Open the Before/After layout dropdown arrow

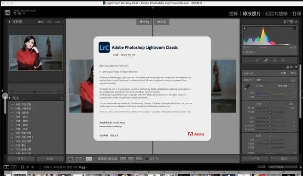pyautogui.click(x=94, y=159)
